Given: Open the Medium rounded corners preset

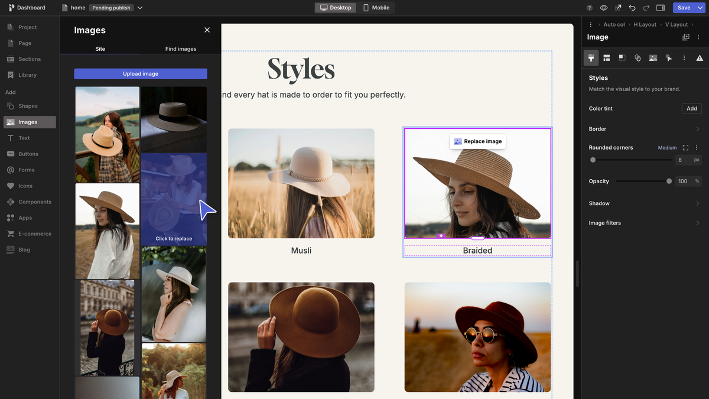Looking at the screenshot, I should click(667, 148).
